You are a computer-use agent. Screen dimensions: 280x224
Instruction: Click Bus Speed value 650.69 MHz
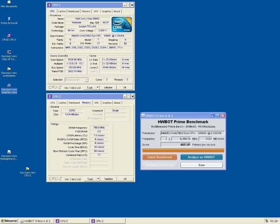coord(75,68)
